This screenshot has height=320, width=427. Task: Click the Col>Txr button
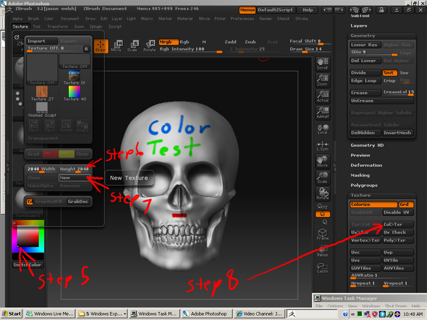tap(398, 225)
